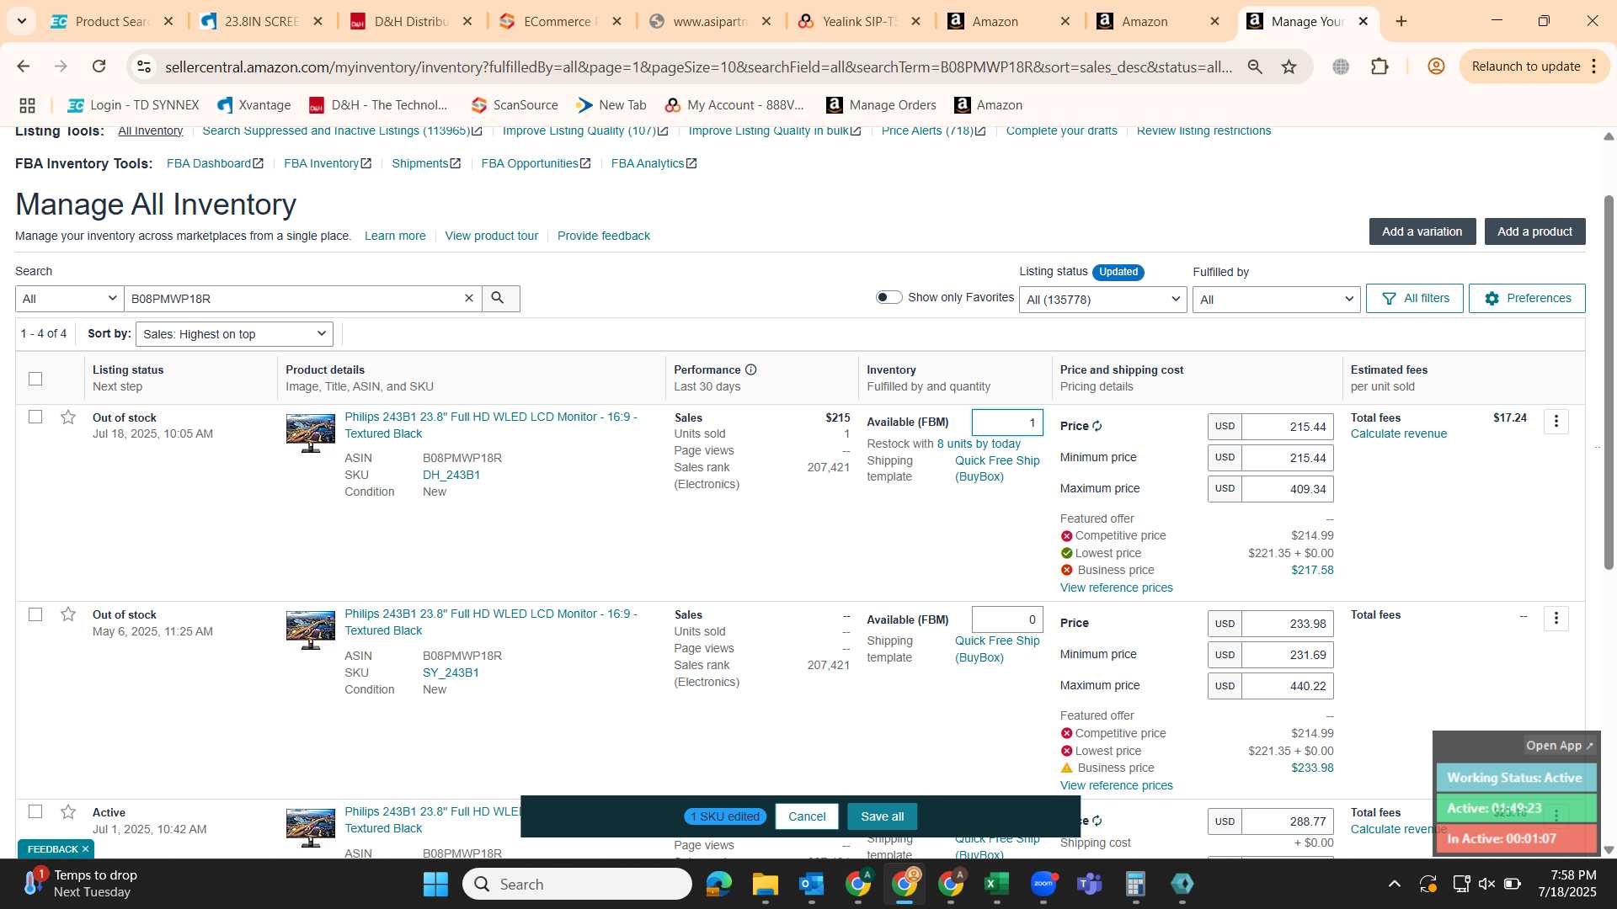The width and height of the screenshot is (1617, 909).
Task: Open the Calculator app from the taskbar
Action: [1135, 884]
